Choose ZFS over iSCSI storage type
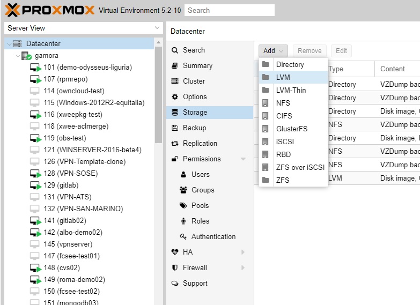 coord(300,167)
